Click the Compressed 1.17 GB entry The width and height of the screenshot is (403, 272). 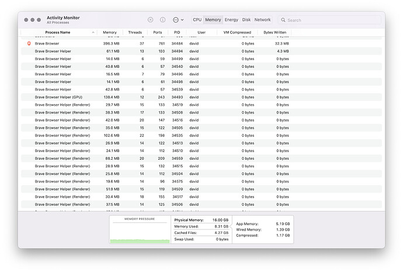coord(263,236)
